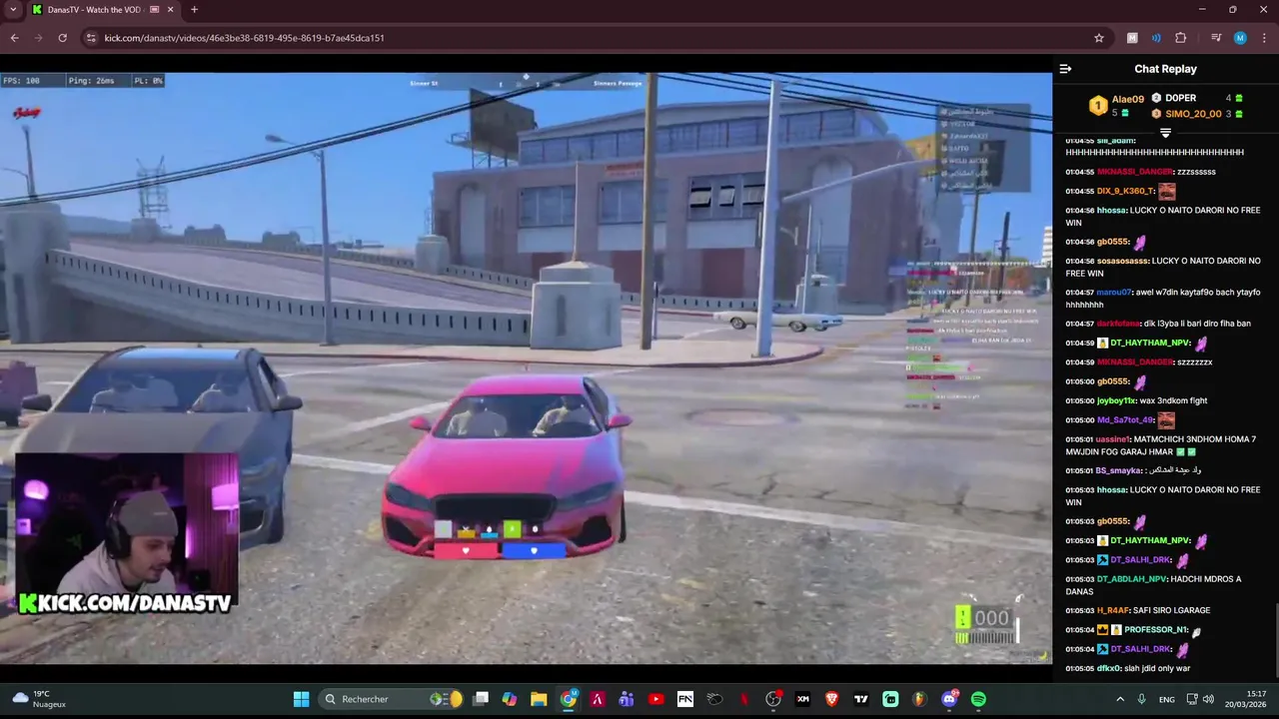This screenshot has height=719, width=1279.
Task: Click username BS_smayka in chat
Action: pyautogui.click(x=1118, y=470)
